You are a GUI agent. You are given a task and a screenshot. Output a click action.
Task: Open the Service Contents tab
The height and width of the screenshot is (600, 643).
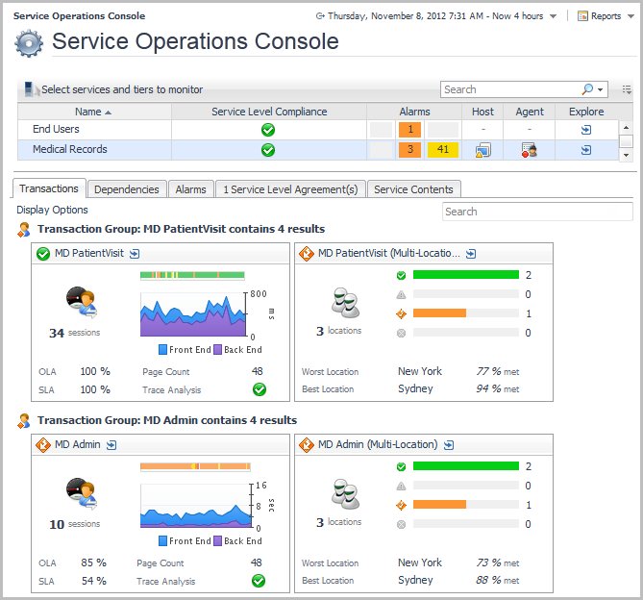(x=412, y=189)
